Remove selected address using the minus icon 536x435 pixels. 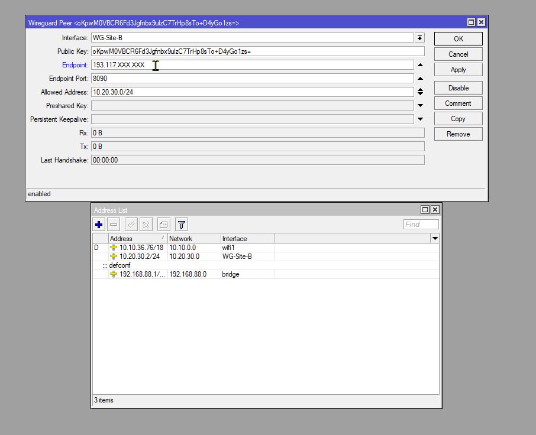tap(113, 225)
